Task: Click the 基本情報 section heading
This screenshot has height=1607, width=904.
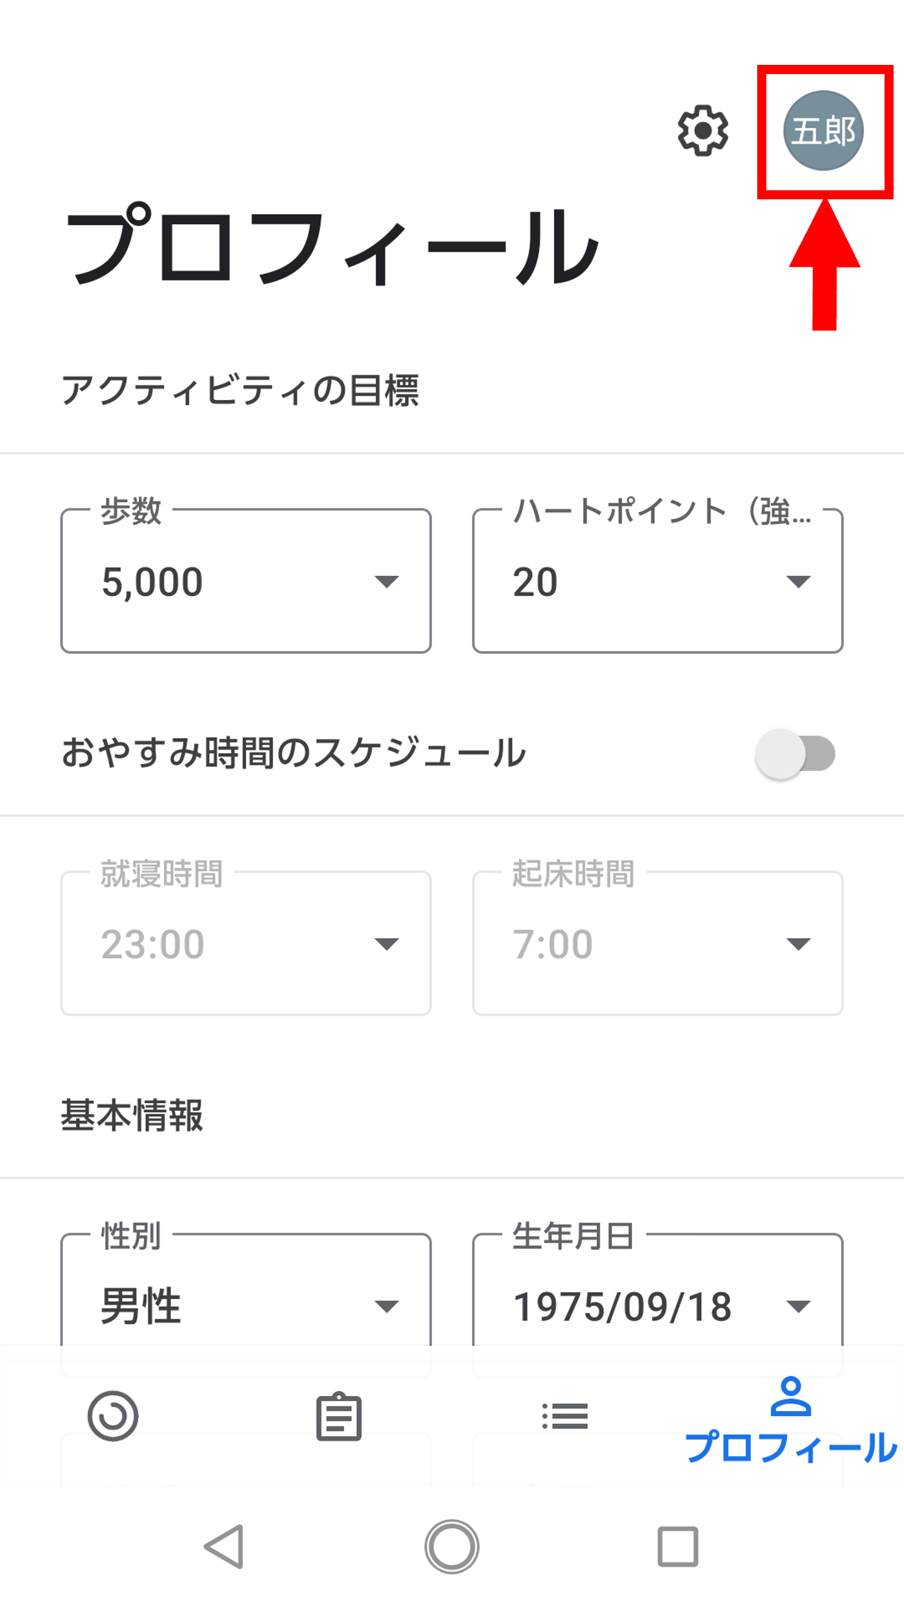Action: tap(132, 1115)
